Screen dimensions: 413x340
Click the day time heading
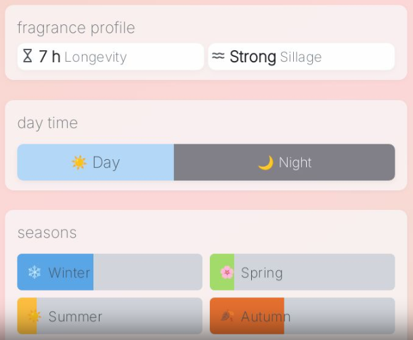47,123
